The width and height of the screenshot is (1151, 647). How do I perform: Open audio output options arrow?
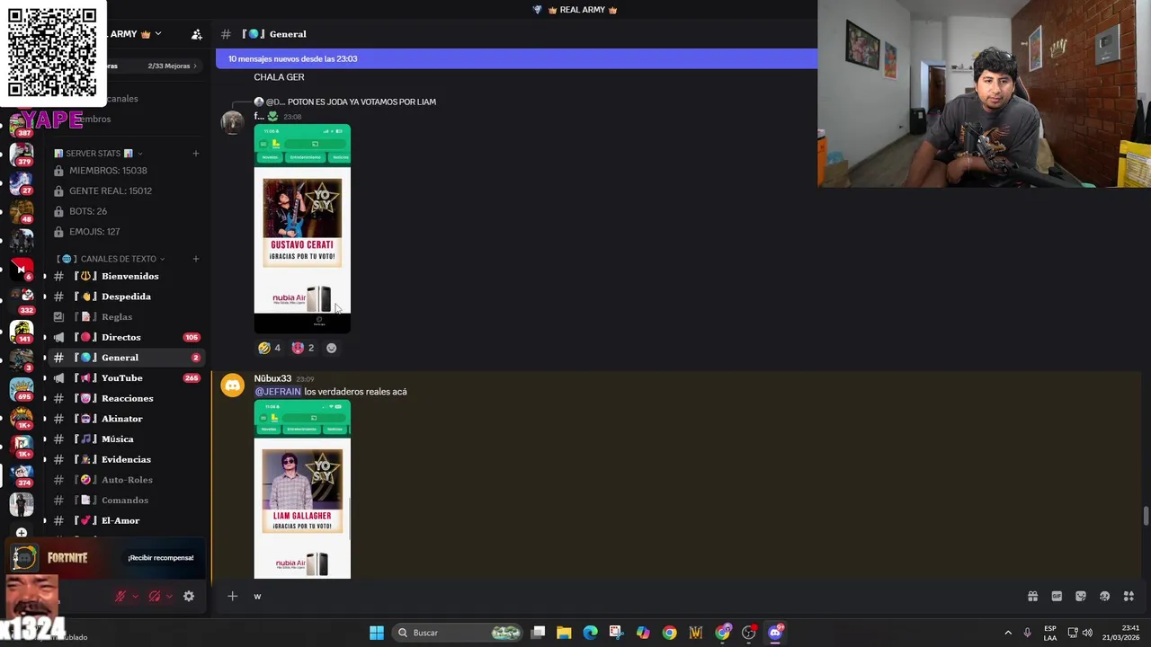[x=169, y=596]
